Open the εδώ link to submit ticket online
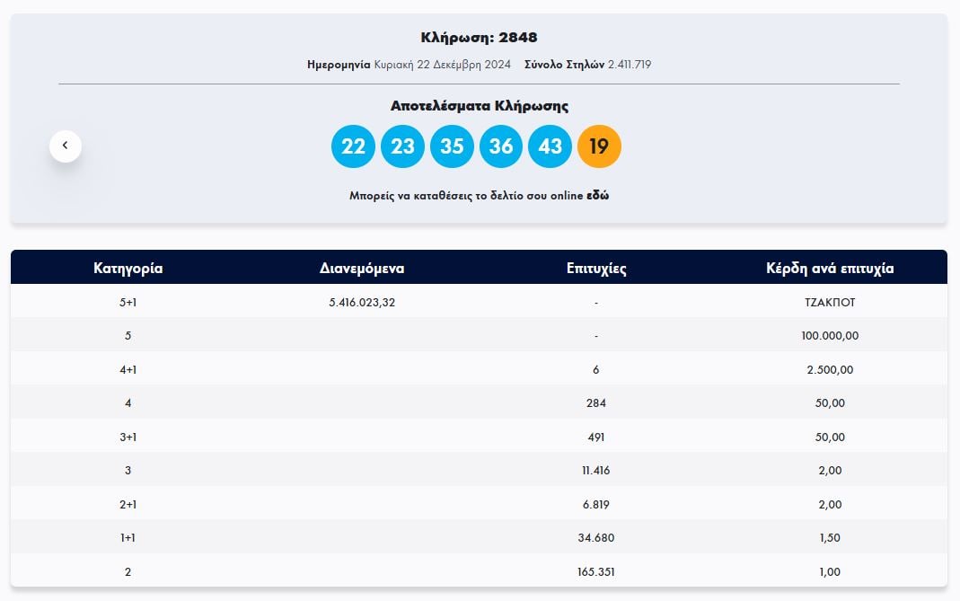This screenshot has height=601, width=960. [x=599, y=194]
